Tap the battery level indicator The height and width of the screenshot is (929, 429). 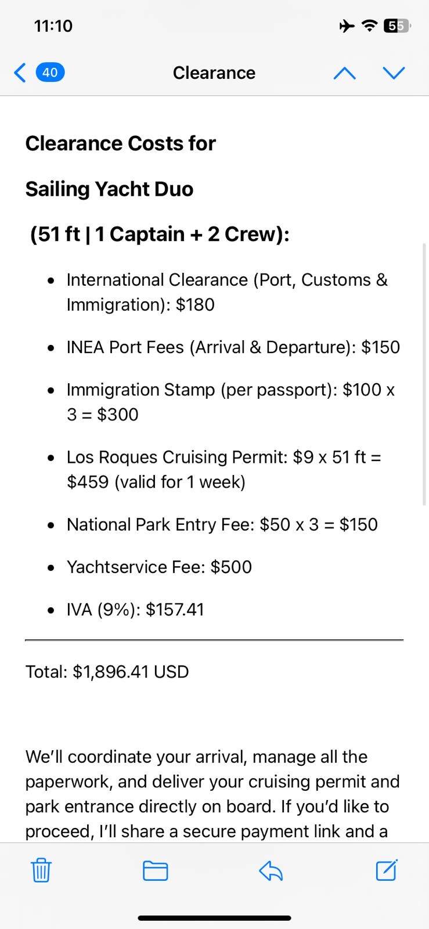tap(396, 26)
